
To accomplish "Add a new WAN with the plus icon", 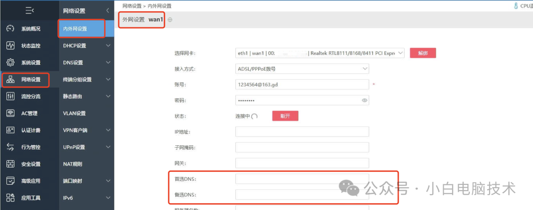I will [x=170, y=20].
